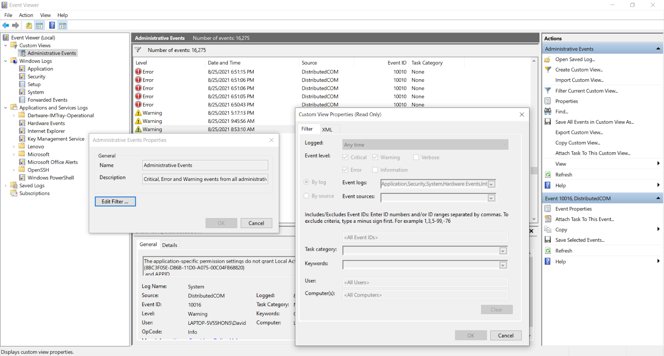Click the Event Properties icon in Actions

pos(548,209)
